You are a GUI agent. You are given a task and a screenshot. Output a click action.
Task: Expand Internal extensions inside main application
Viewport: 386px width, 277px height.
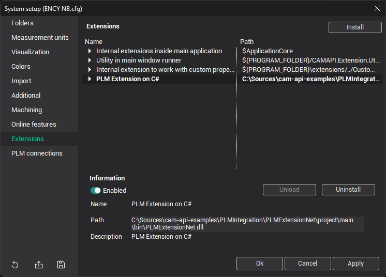click(x=90, y=51)
